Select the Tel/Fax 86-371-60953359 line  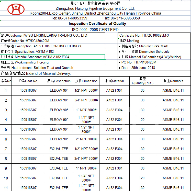(95, 18)
